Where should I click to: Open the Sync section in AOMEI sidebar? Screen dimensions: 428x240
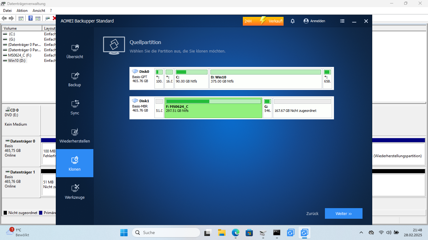point(75,108)
